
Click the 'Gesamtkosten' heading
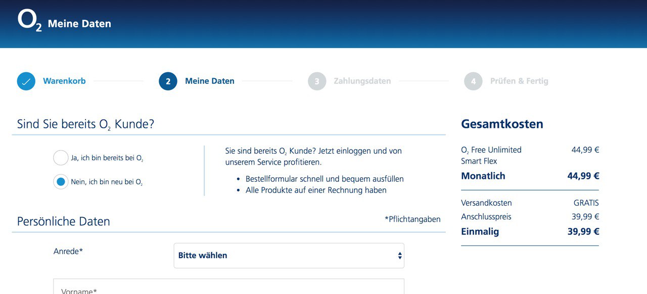click(x=502, y=124)
